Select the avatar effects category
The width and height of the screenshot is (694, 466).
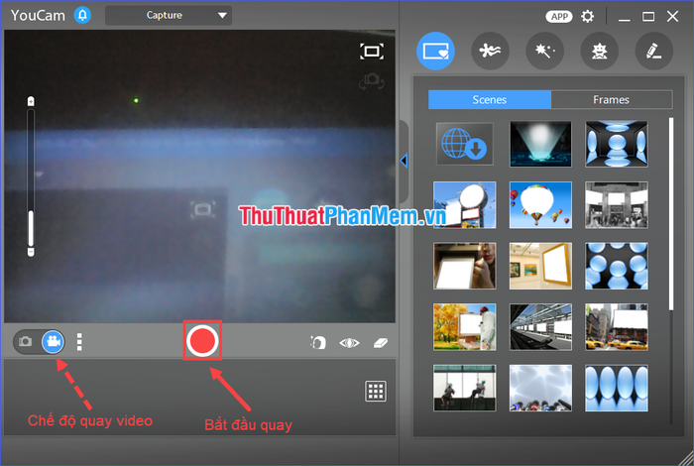(x=599, y=51)
